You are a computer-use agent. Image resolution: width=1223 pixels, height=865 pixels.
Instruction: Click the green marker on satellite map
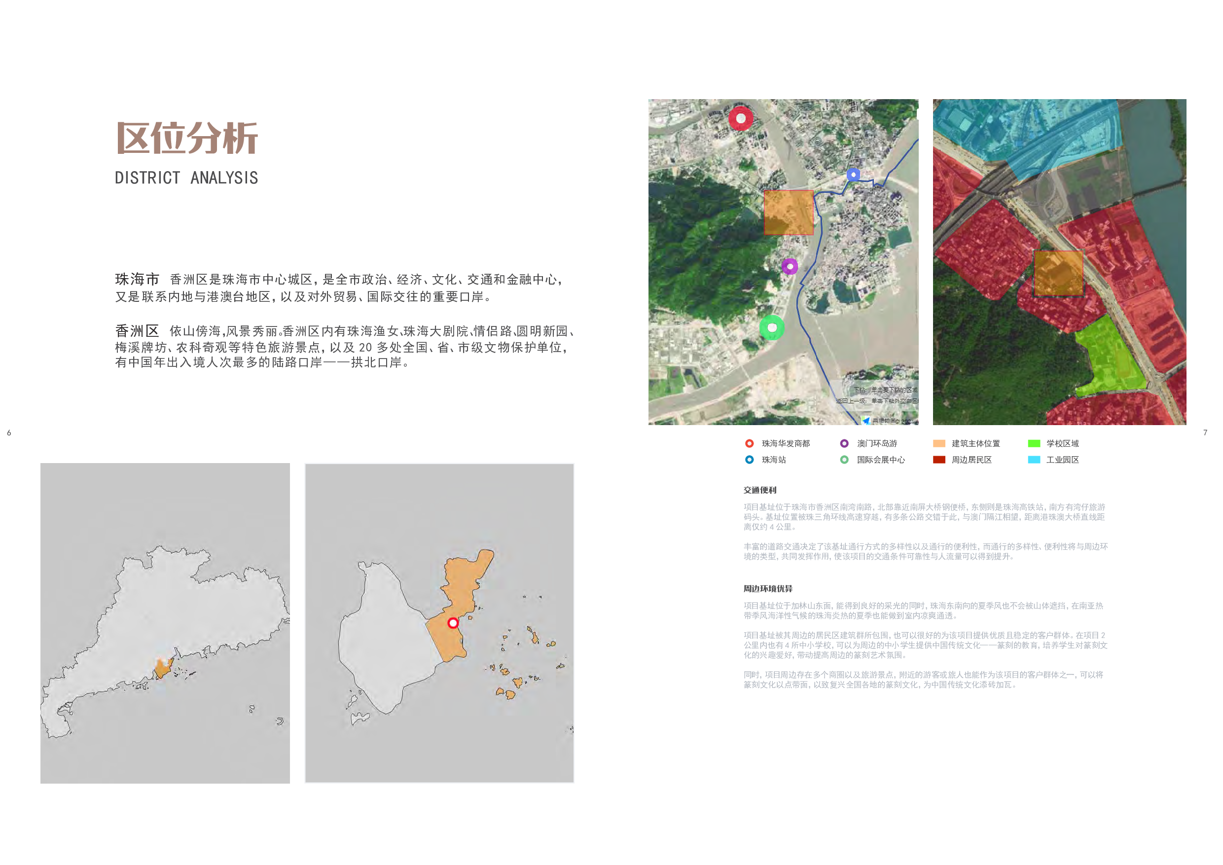coord(772,327)
